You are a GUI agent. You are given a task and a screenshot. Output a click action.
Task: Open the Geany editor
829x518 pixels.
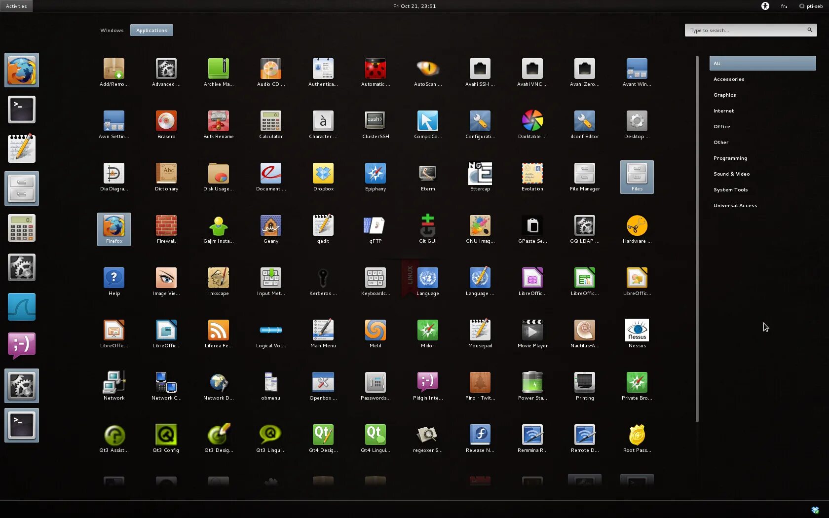pyautogui.click(x=271, y=229)
